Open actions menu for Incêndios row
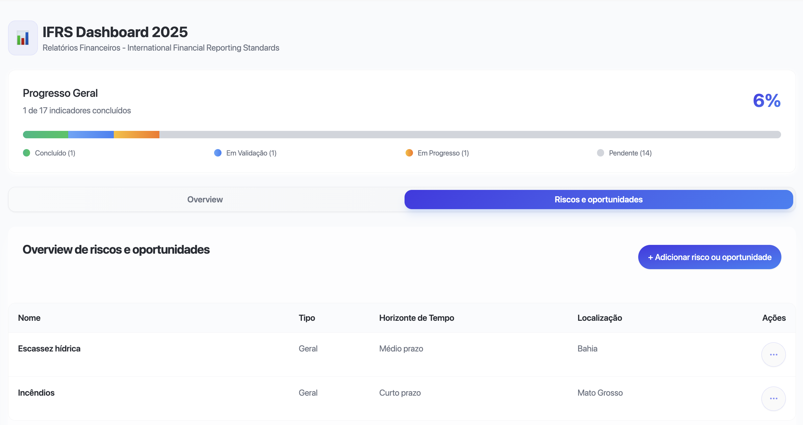This screenshot has height=425, width=803. tap(773, 398)
